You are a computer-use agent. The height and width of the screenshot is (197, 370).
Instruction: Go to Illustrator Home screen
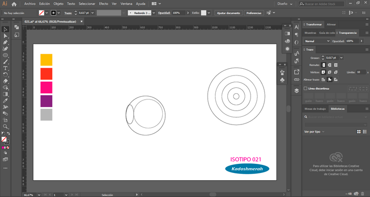[14, 4]
